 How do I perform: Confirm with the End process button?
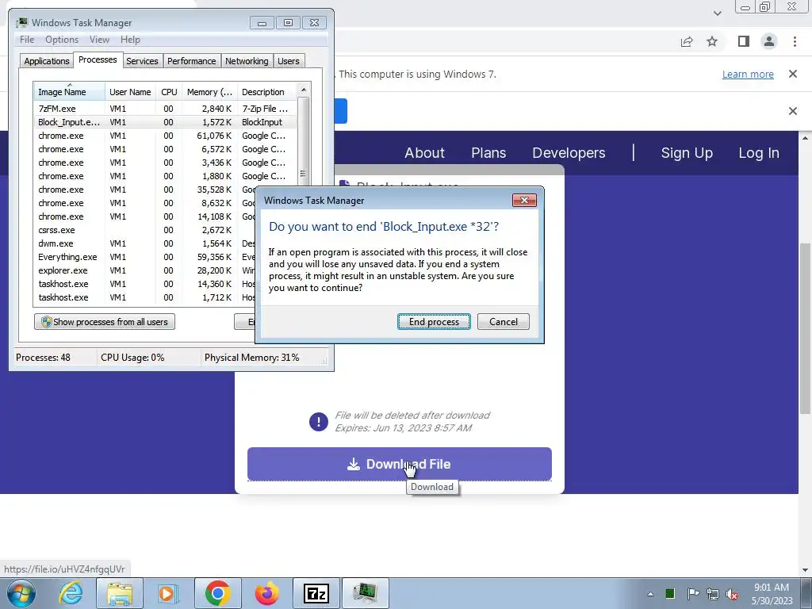tap(434, 322)
